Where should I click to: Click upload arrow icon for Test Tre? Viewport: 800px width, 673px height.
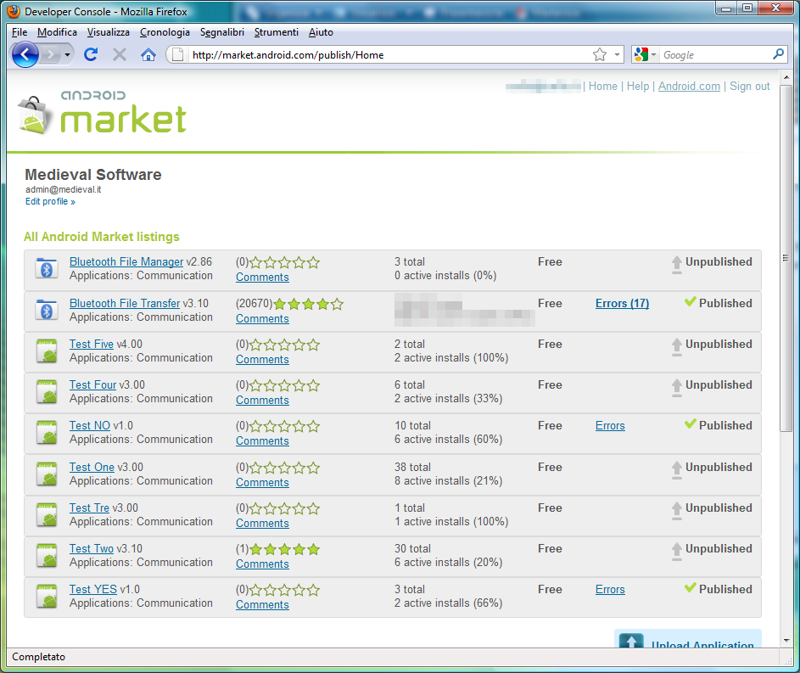point(676,511)
